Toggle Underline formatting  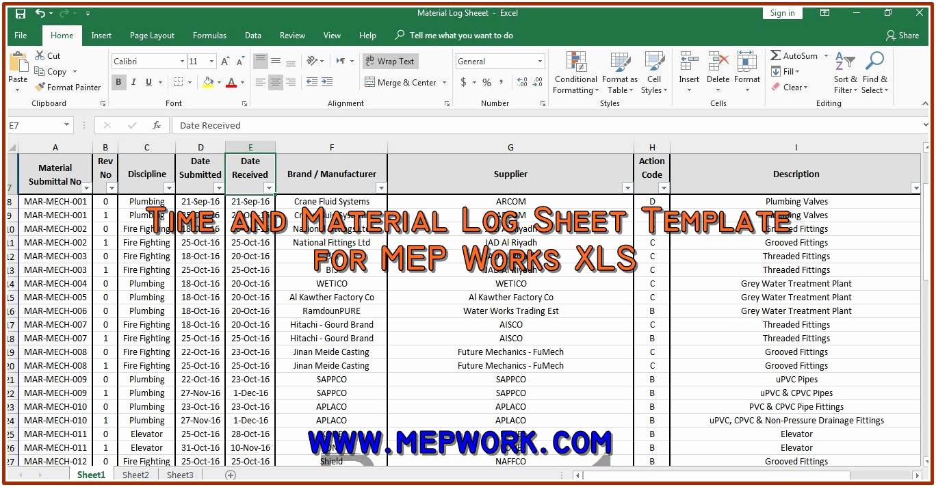[148, 82]
